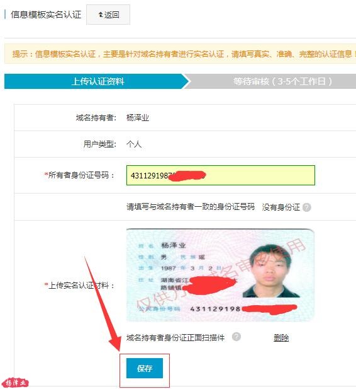Click help icon next to 身份证正面扫描件
Viewport: 356px width, 389px height.
(236, 337)
